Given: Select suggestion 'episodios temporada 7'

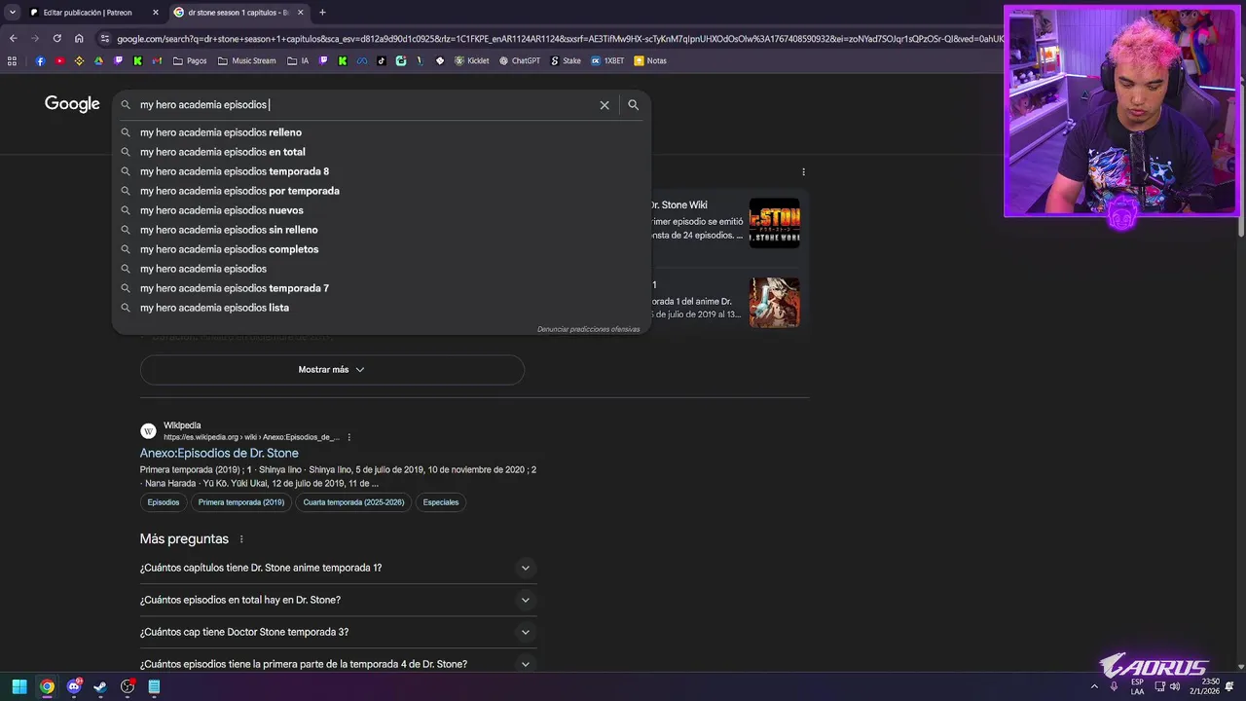Looking at the screenshot, I should [x=381, y=288].
